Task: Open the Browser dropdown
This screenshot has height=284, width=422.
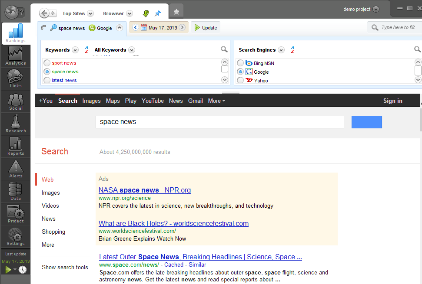Action: pyautogui.click(x=130, y=13)
